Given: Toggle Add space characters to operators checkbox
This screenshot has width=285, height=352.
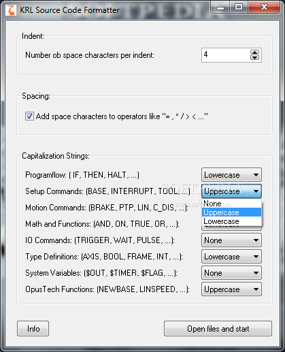Looking at the screenshot, I should coord(29,116).
